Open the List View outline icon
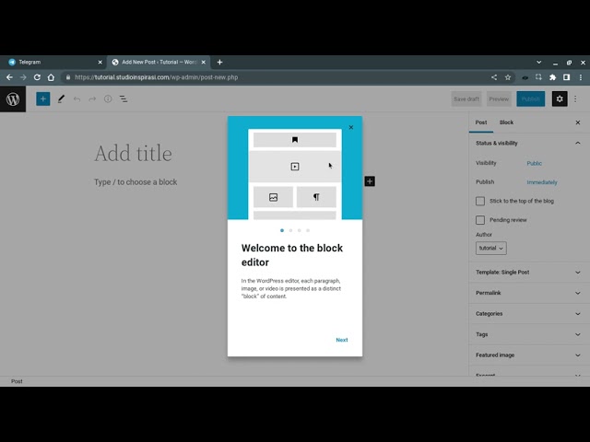Screen dimensions: 590x442 (x=124, y=99)
